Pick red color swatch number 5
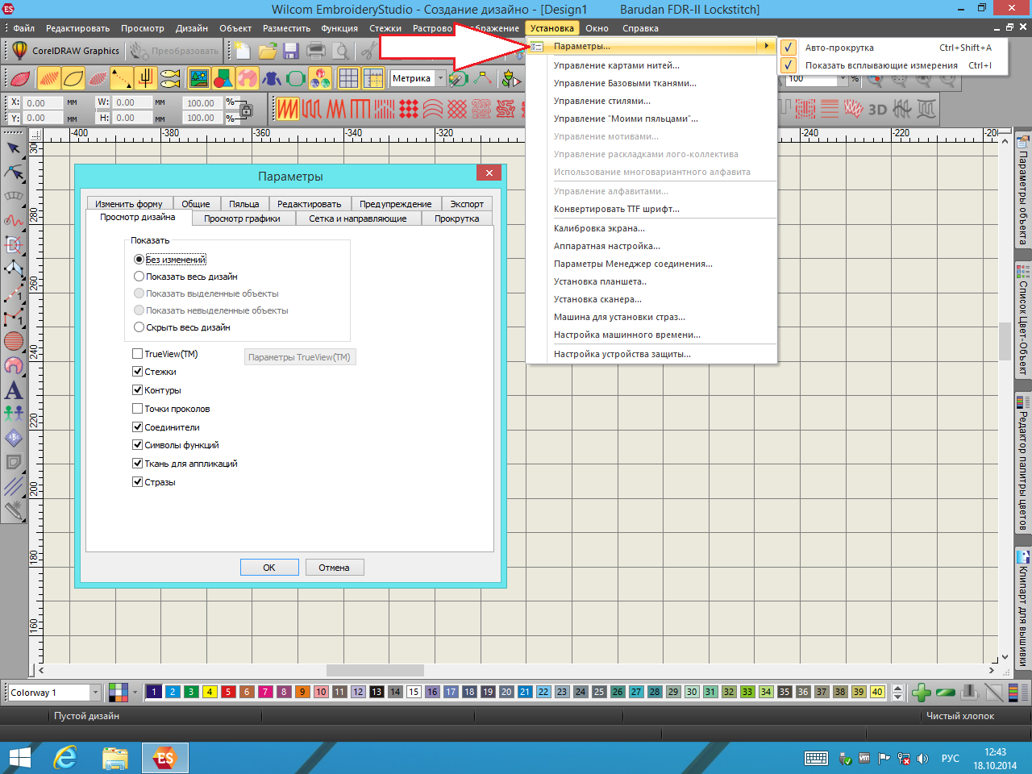Image resolution: width=1032 pixels, height=774 pixels. (x=228, y=692)
